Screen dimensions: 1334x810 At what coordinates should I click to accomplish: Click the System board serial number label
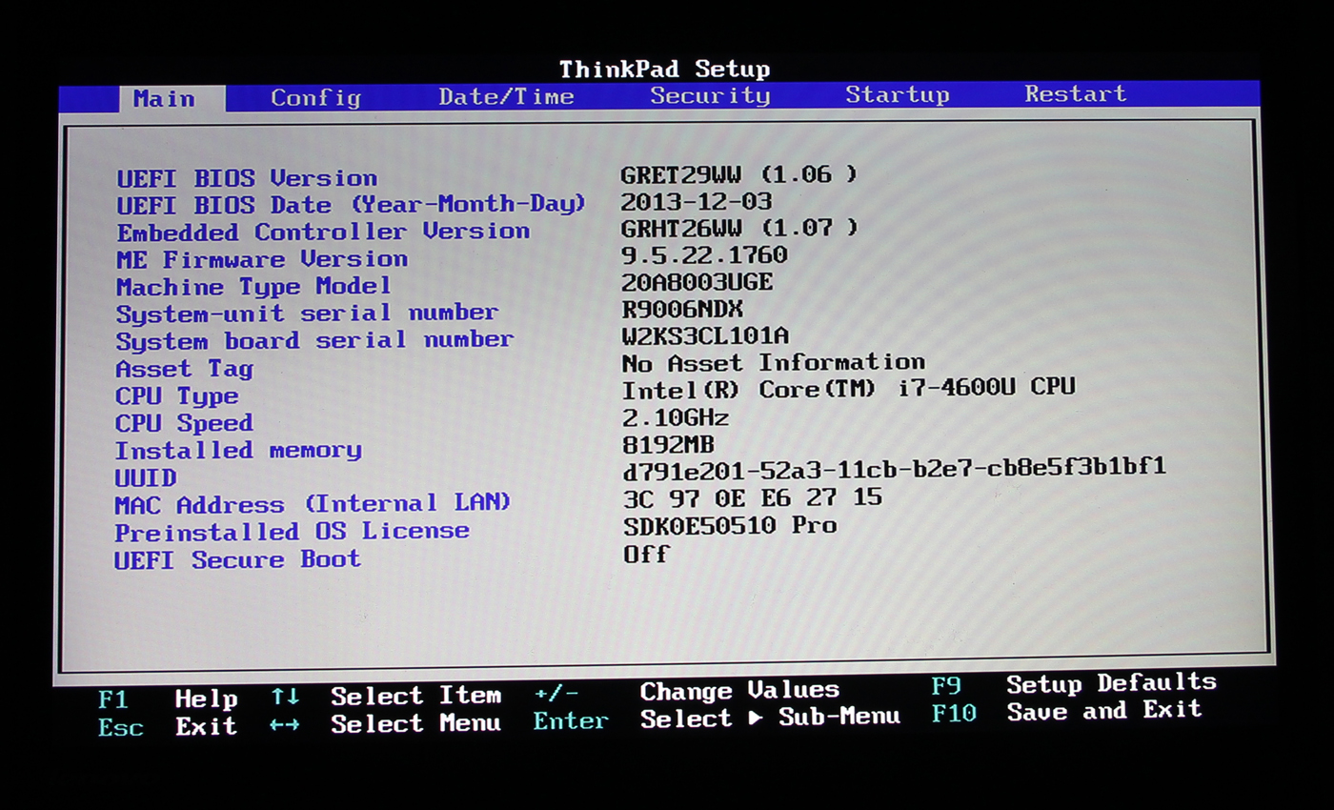(x=314, y=340)
